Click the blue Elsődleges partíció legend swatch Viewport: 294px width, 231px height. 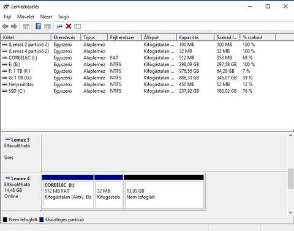tap(42, 219)
